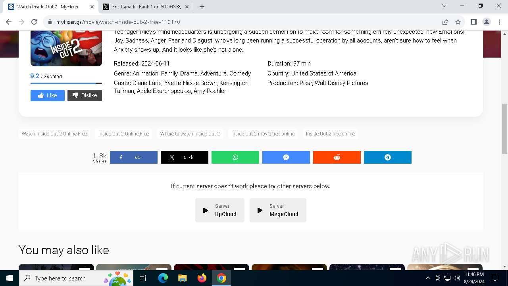Screen dimensions: 508x286
Task: Play using Server UpCloud
Action: [220, 210]
